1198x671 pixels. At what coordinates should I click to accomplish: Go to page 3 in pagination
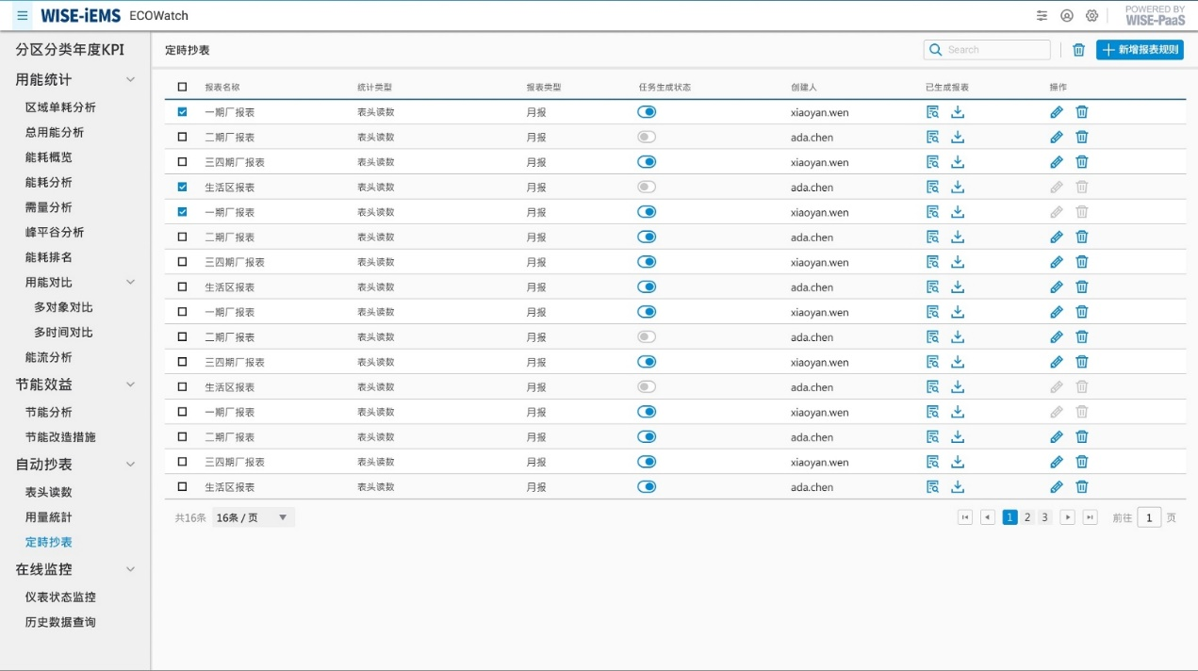(x=1044, y=517)
